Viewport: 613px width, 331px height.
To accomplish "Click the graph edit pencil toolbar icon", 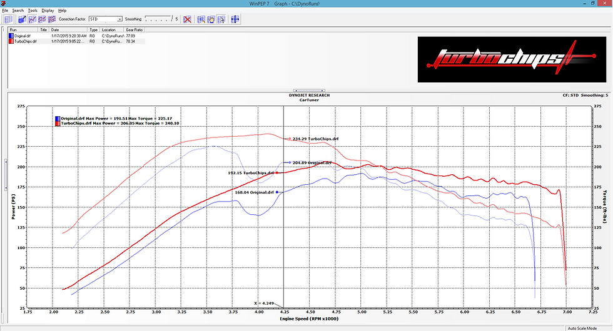I will (x=22, y=19).
